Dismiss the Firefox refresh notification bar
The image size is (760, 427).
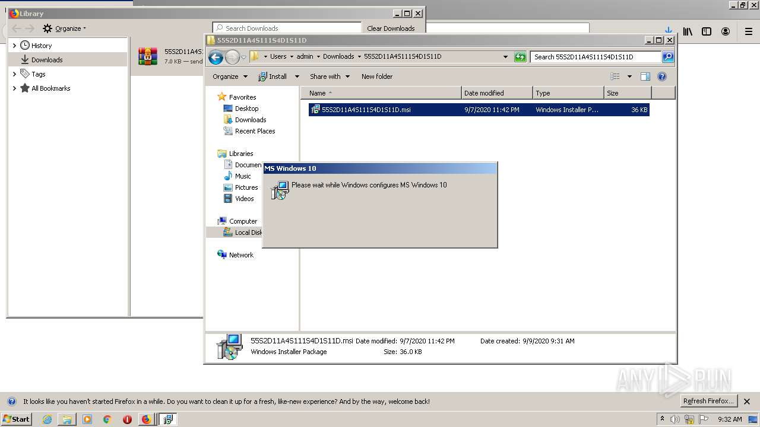click(x=748, y=401)
